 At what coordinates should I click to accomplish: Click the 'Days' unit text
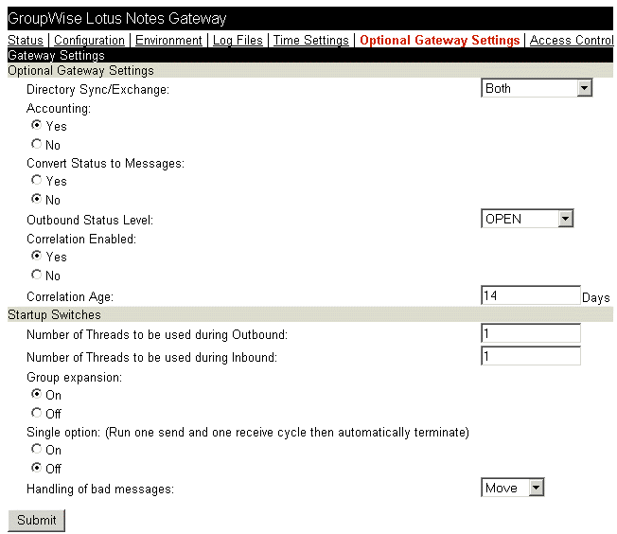point(596,297)
